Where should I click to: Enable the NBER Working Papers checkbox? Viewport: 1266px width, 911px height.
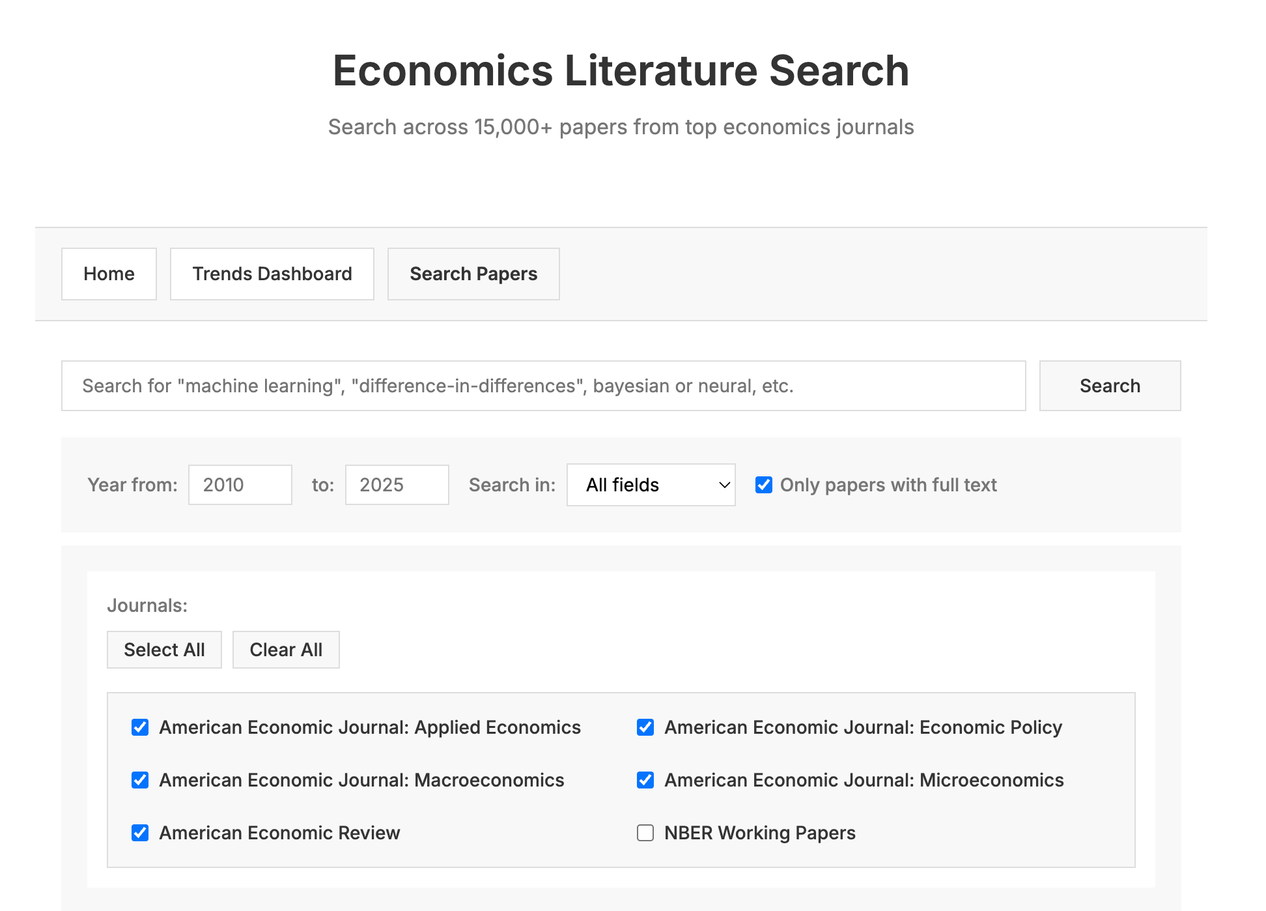coord(645,833)
